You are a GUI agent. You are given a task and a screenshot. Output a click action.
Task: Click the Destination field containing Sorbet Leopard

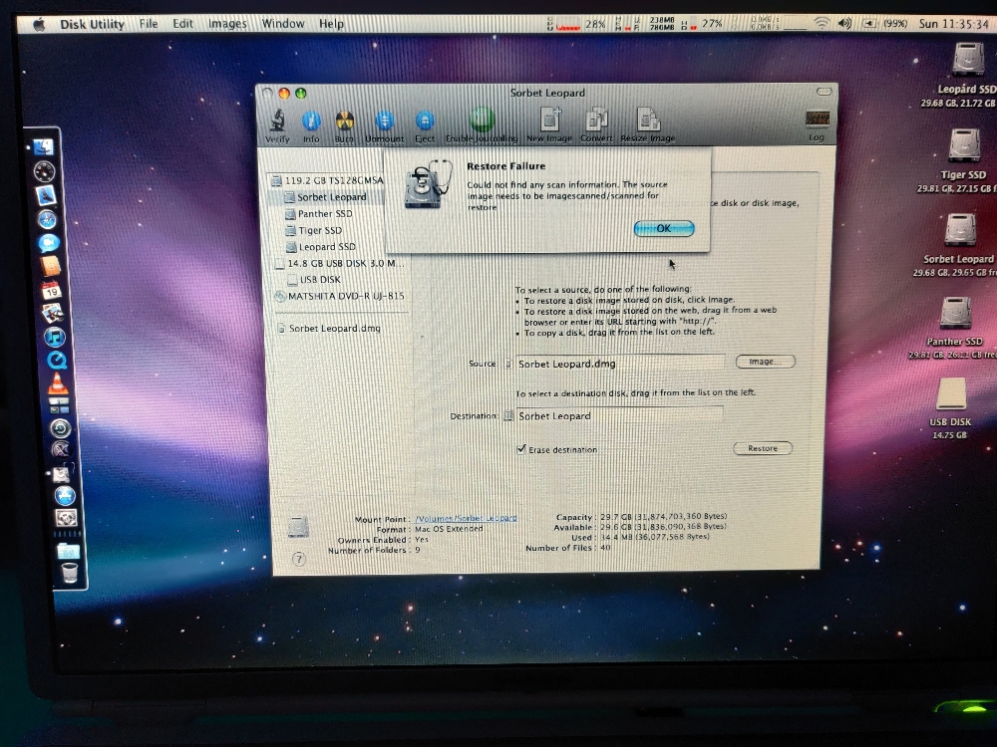tap(619, 416)
